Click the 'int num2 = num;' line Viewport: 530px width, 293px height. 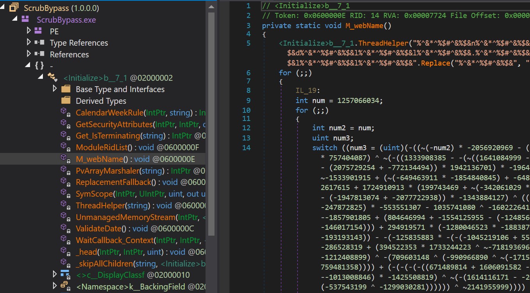(x=344, y=128)
